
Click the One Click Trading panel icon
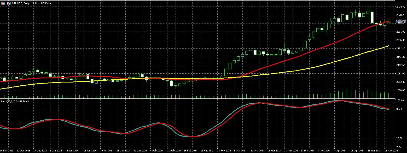[x=3, y=3]
